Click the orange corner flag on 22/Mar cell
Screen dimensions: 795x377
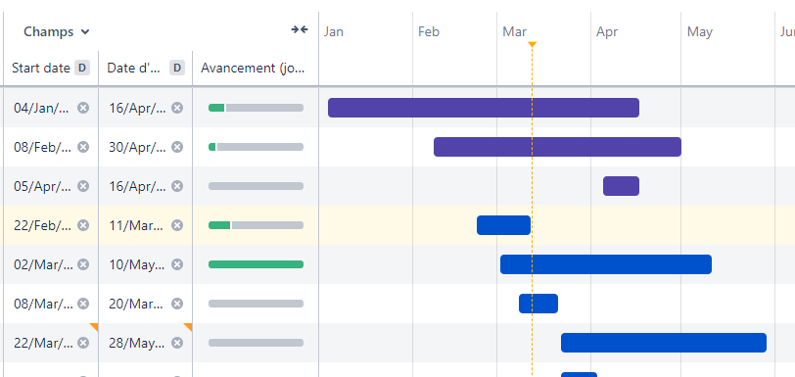coord(94,327)
